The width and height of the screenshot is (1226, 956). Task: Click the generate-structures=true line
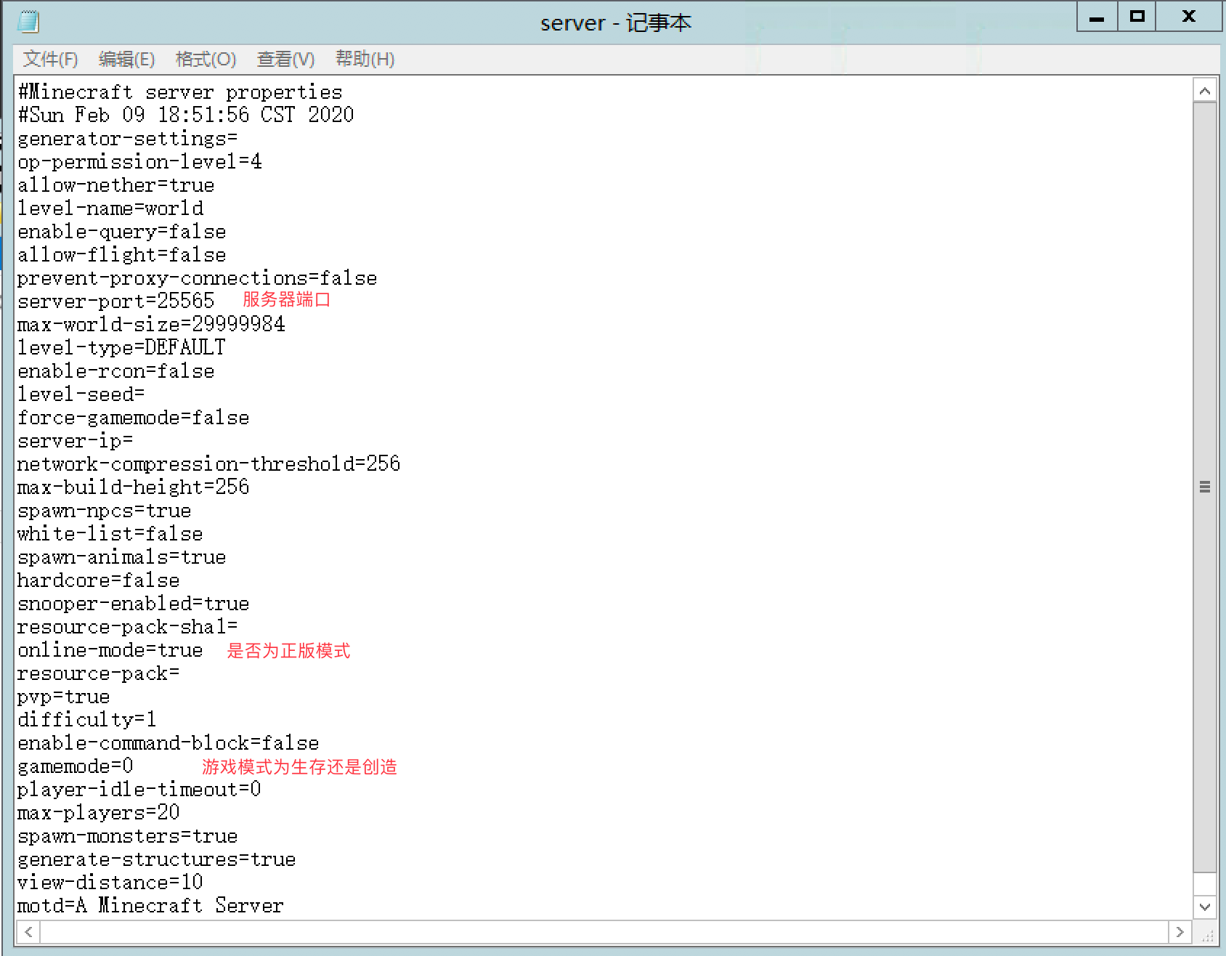coord(157,859)
